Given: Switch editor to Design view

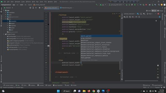Looking at the screenshot, I should pos(160,11).
